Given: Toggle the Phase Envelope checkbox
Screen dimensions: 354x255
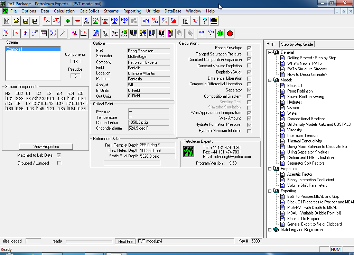Looking at the screenshot, I should [x=249, y=48].
